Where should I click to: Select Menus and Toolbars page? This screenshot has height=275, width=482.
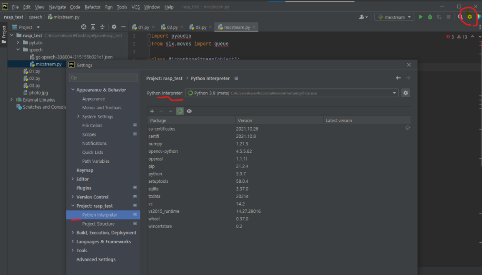click(x=102, y=108)
